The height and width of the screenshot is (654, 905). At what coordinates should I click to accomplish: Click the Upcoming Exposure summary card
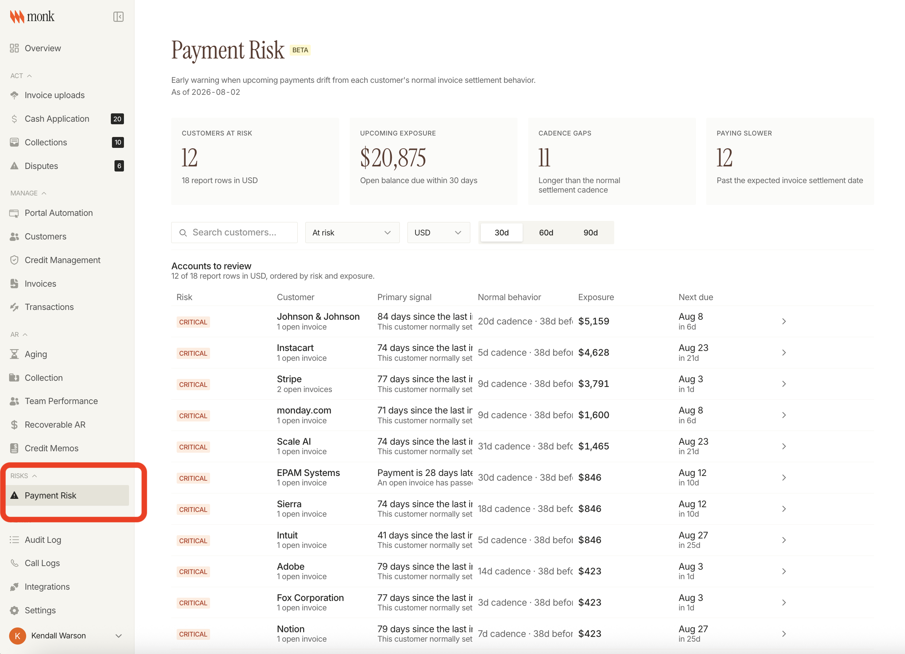[433, 161]
